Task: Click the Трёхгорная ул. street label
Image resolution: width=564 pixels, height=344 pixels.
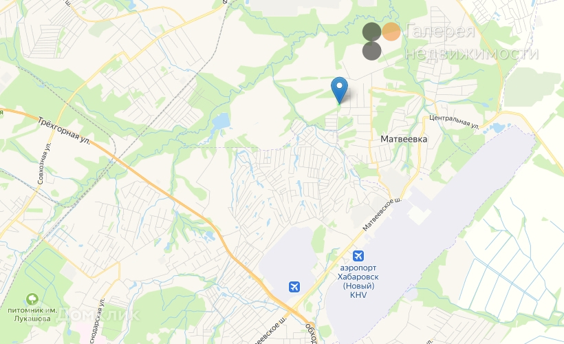Action: pos(64,131)
